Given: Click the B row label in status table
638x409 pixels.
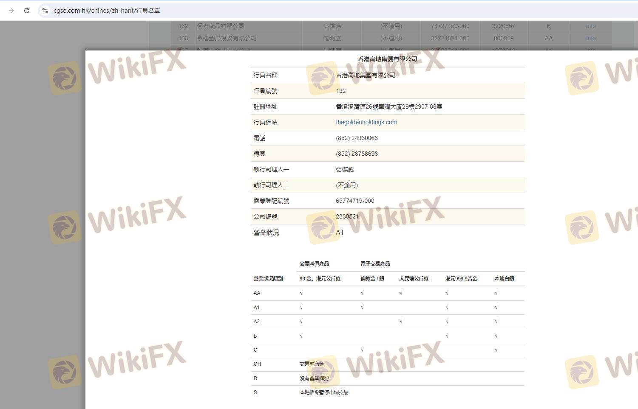Looking at the screenshot, I should 255,336.
